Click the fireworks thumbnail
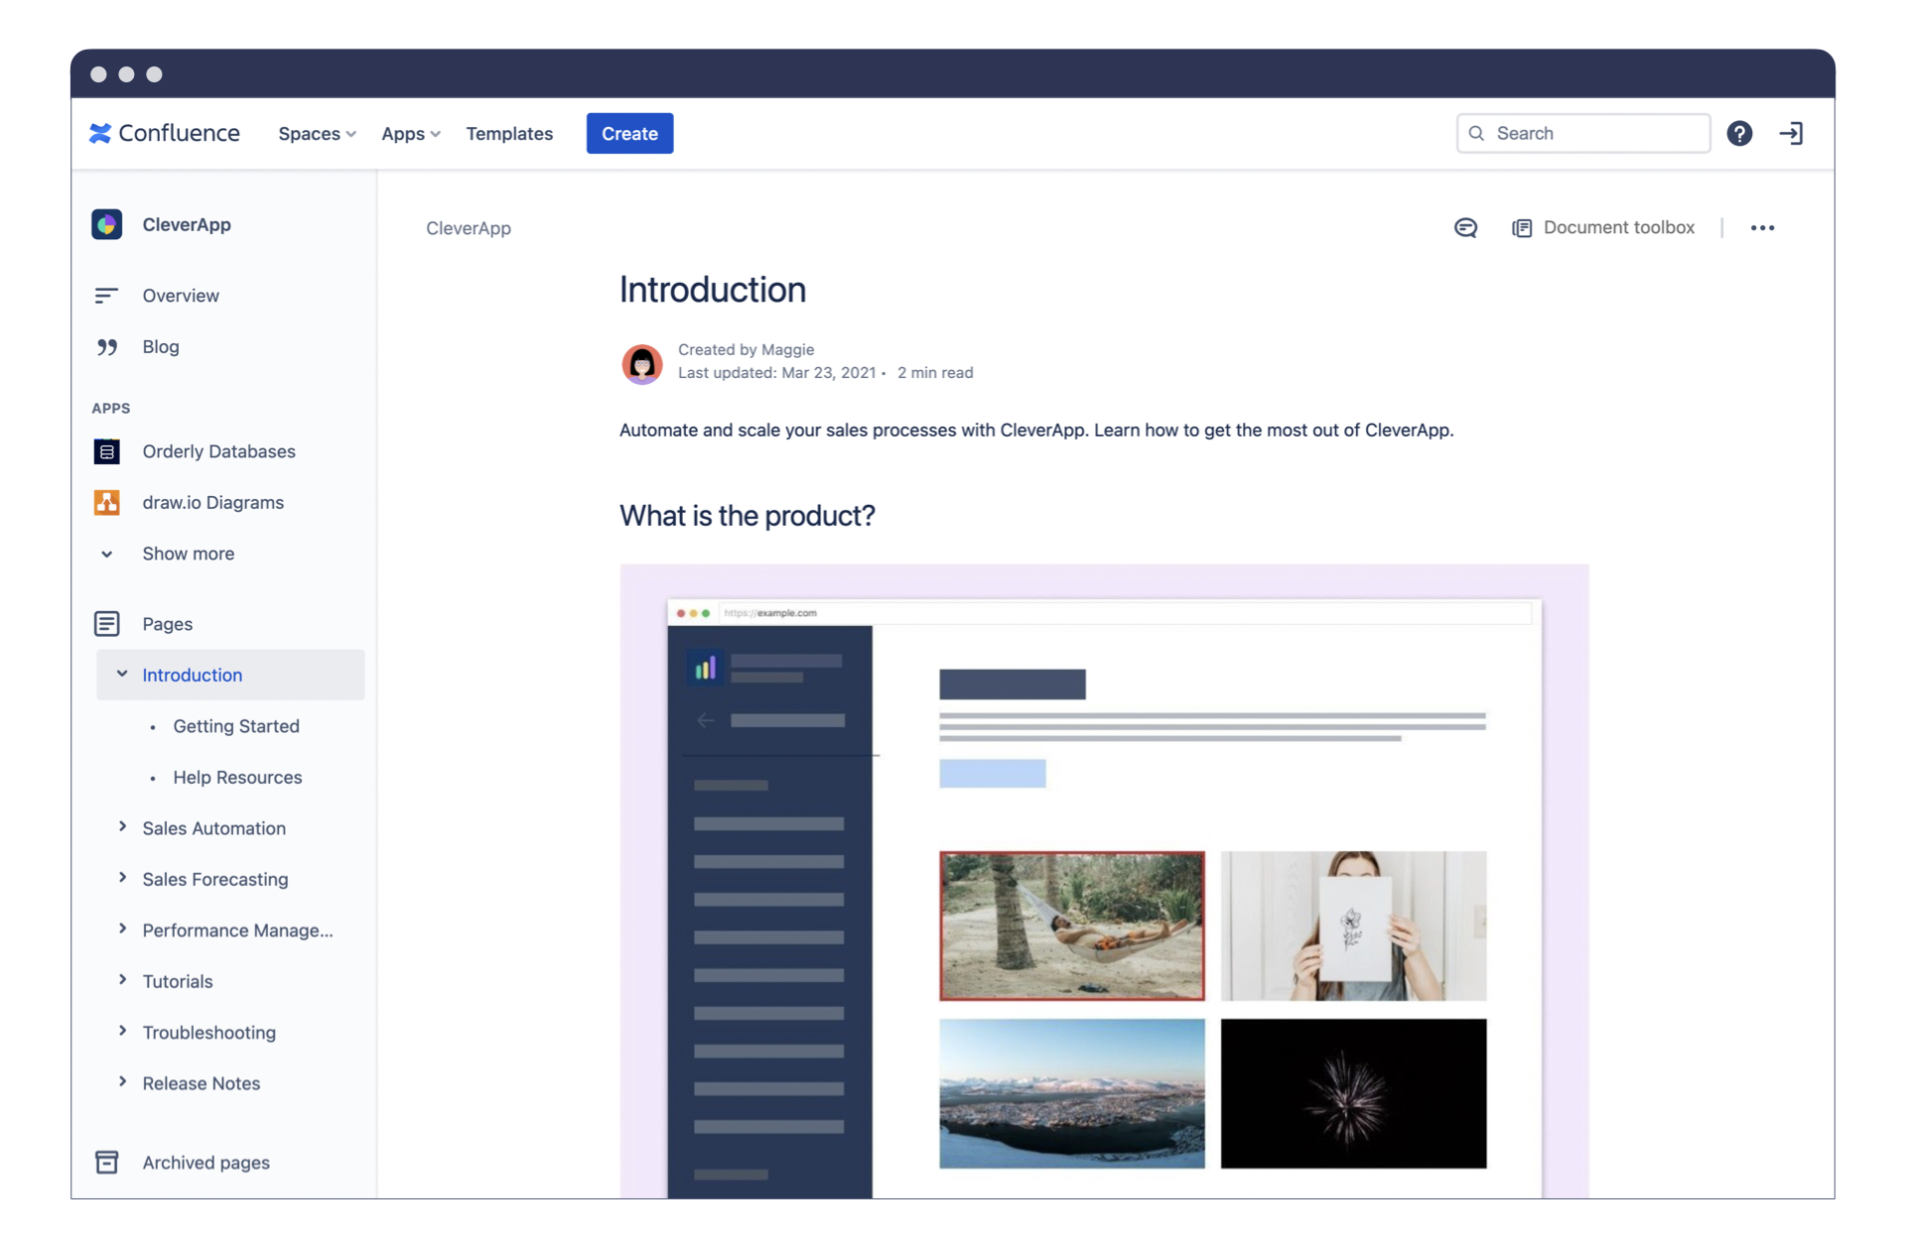The image size is (1906, 1246). [x=1354, y=1093]
